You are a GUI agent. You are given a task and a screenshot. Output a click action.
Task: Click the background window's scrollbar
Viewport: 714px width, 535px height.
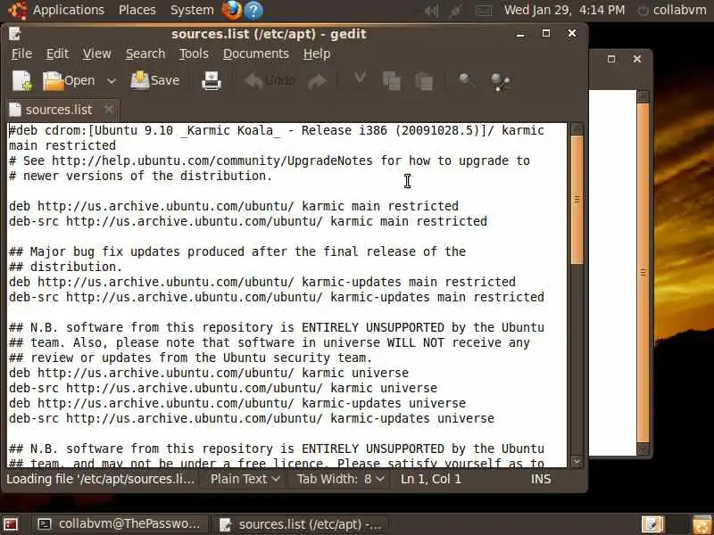pos(643,272)
